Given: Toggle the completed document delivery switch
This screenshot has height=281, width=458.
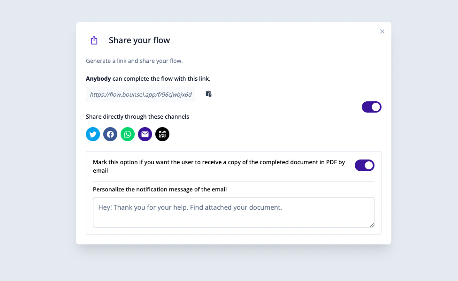Looking at the screenshot, I should point(365,165).
